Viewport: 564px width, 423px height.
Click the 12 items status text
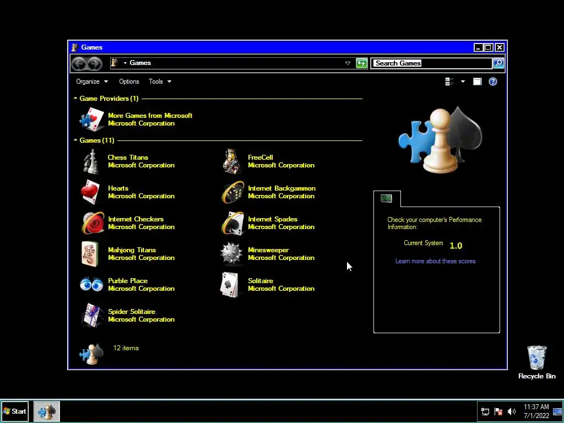pyautogui.click(x=126, y=348)
